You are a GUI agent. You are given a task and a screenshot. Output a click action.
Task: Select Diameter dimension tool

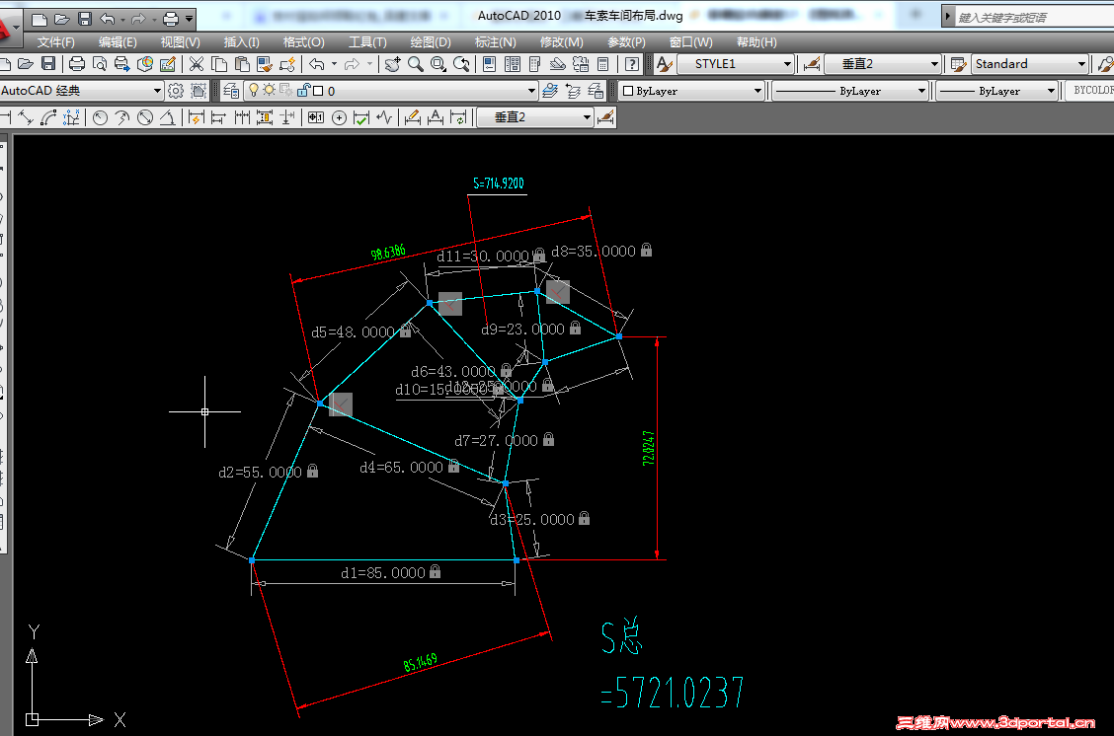(145, 117)
